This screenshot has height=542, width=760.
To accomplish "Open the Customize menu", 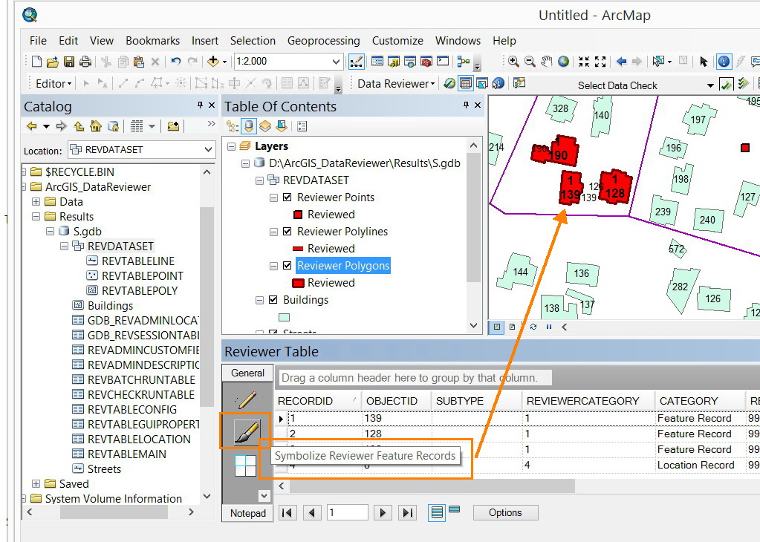I will coord(397,41).
